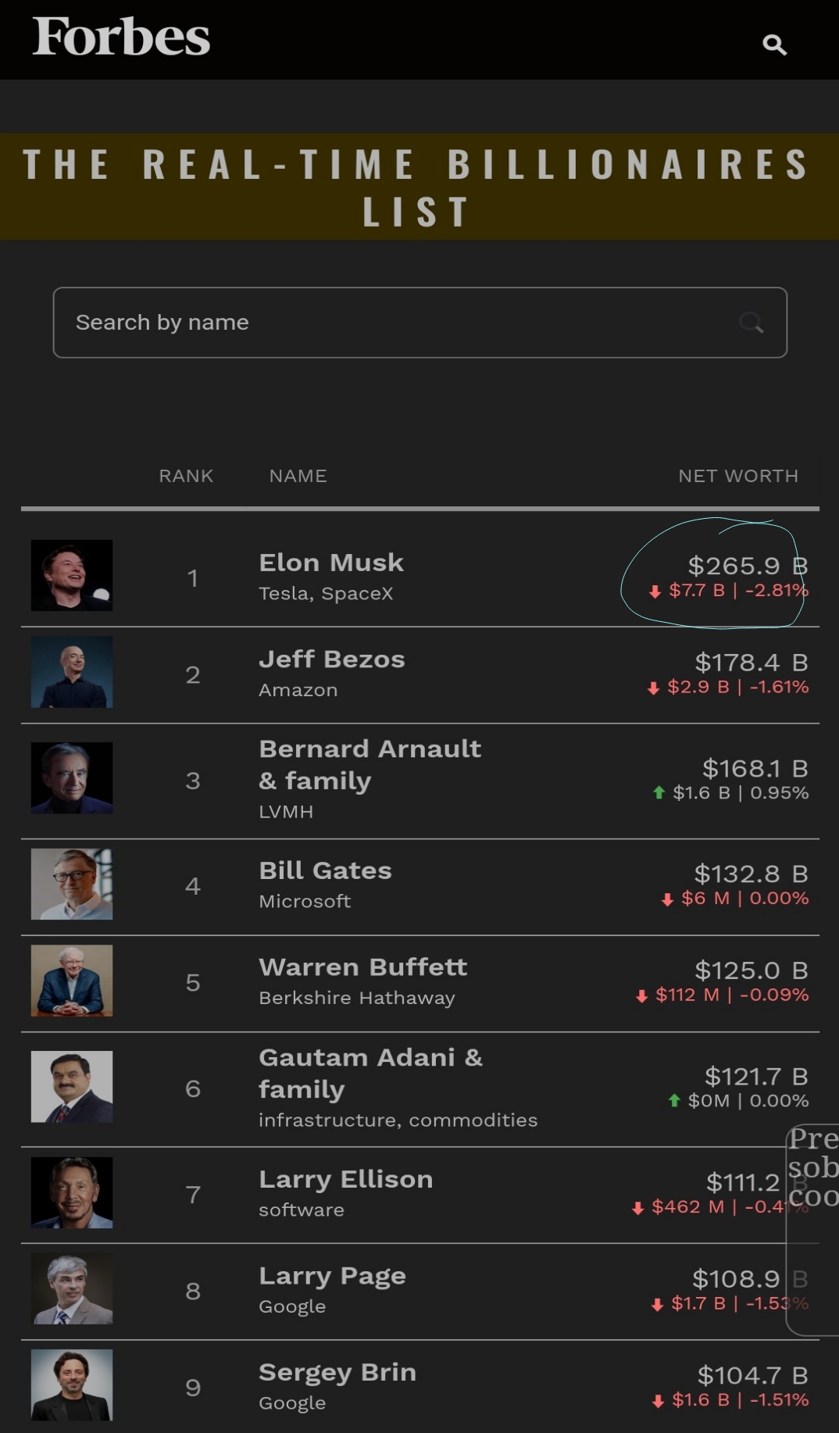
Task: Select the Larry Ellison name link
Action: point(345,1179)
